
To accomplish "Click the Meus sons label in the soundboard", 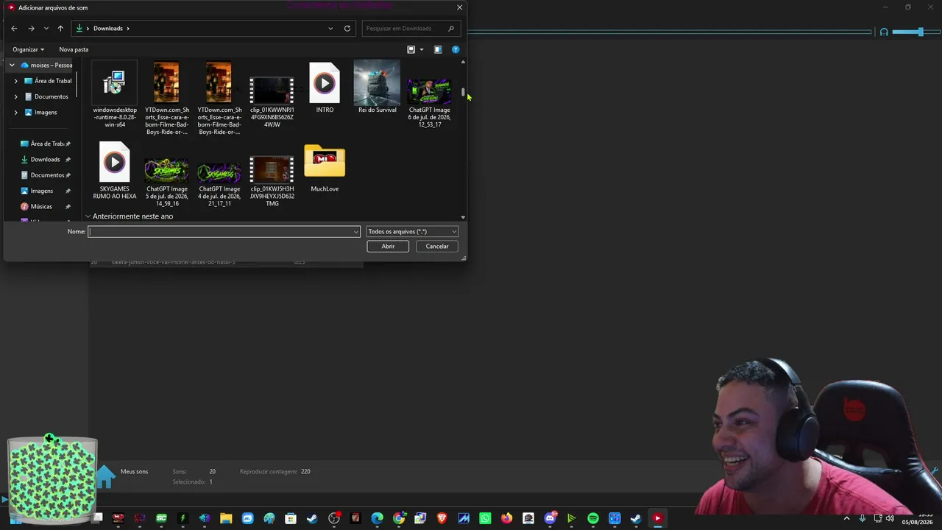I will click(x=135, y=472).
